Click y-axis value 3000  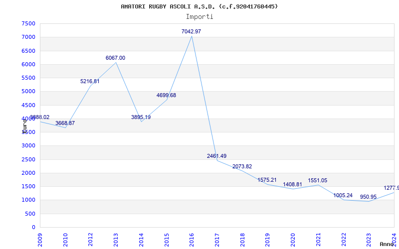[x=28, y=146]
